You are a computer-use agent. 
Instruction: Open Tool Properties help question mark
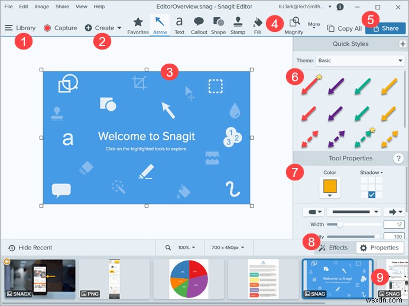[x=398, y=158]
